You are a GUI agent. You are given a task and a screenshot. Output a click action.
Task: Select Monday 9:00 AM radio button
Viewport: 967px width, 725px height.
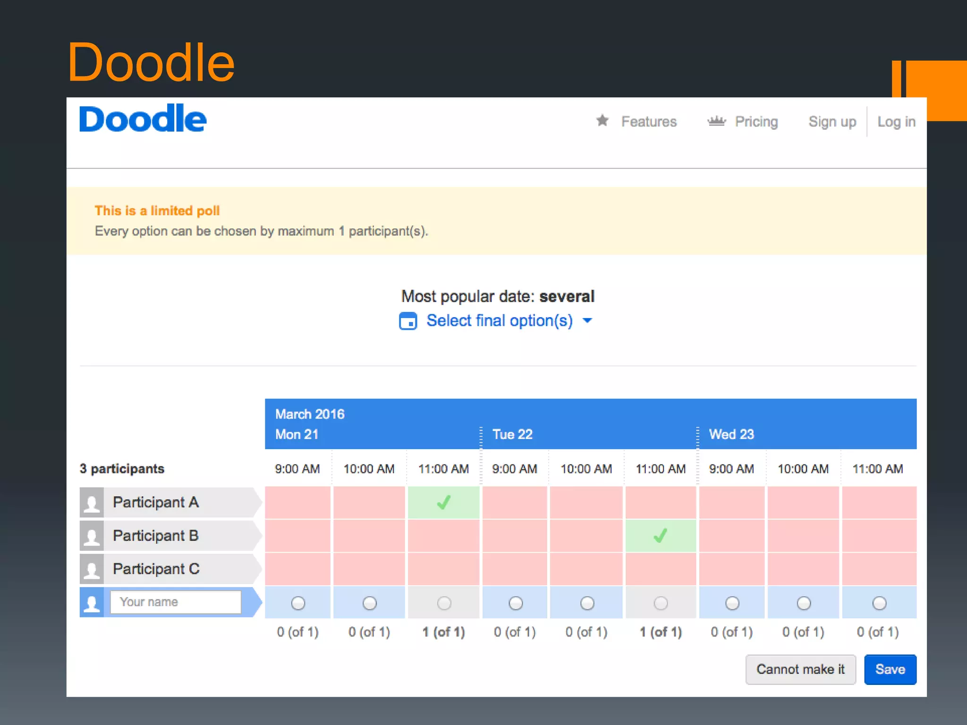click(x=298, y=603)
